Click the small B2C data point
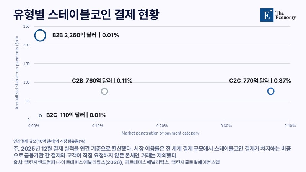The image size is (306, 172). [x=40, y=116]
